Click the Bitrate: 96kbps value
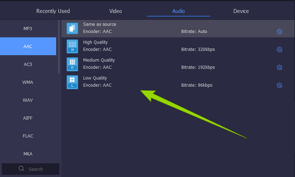Viewport: 295px width, 177px height. click(197, 85)
